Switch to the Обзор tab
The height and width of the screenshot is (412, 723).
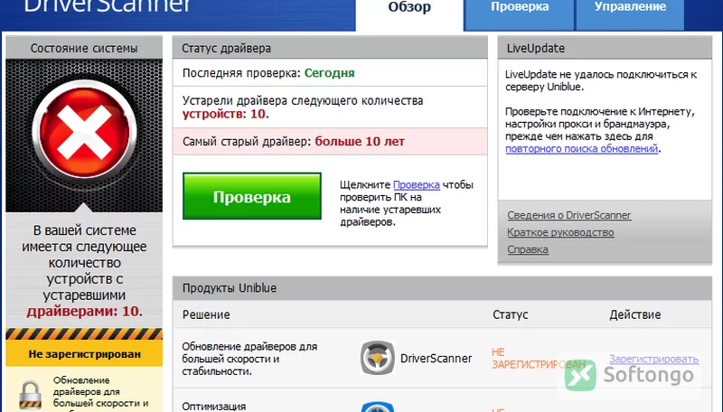click(x=409, y=14)
